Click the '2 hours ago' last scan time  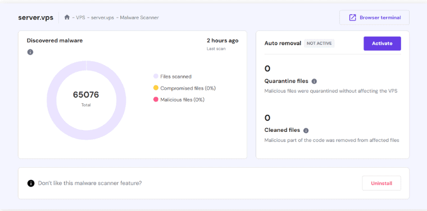(x=222, y=40)
